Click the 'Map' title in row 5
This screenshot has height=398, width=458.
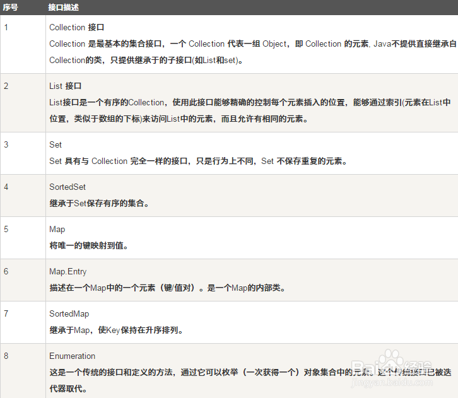pos(57,230)
